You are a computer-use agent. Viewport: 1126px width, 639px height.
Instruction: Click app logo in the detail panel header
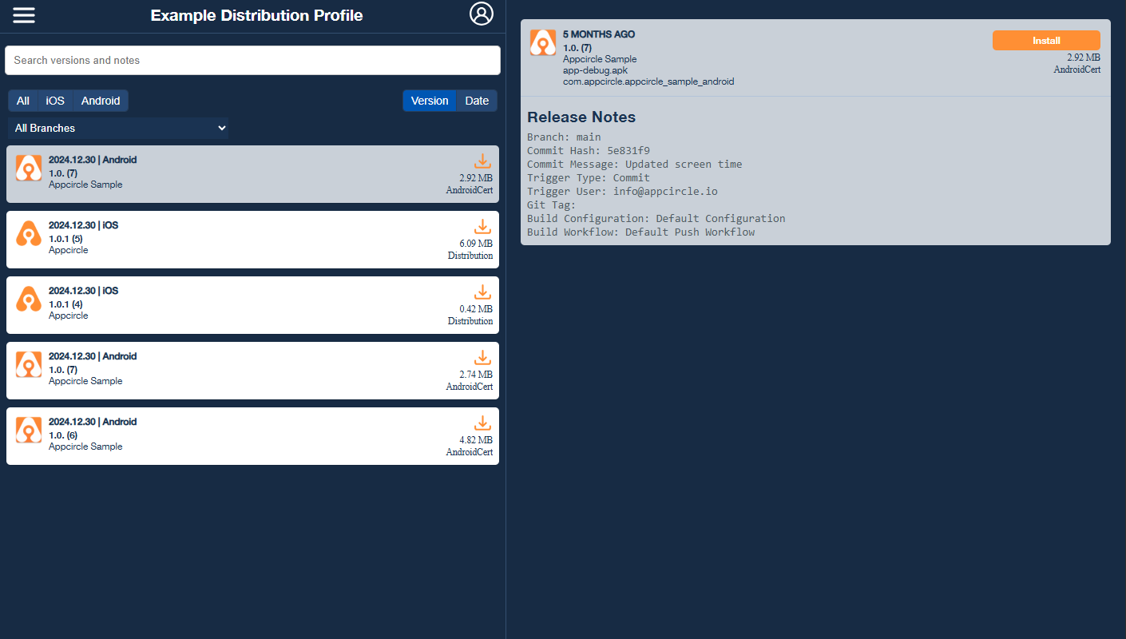[x=543, y=43]
